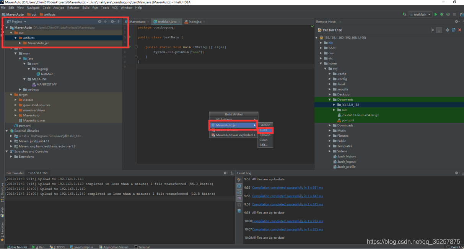Image resolution: width=464 pixels, height=249 pixels.
Task: Open the Build menu
Action: coord(86,8)
